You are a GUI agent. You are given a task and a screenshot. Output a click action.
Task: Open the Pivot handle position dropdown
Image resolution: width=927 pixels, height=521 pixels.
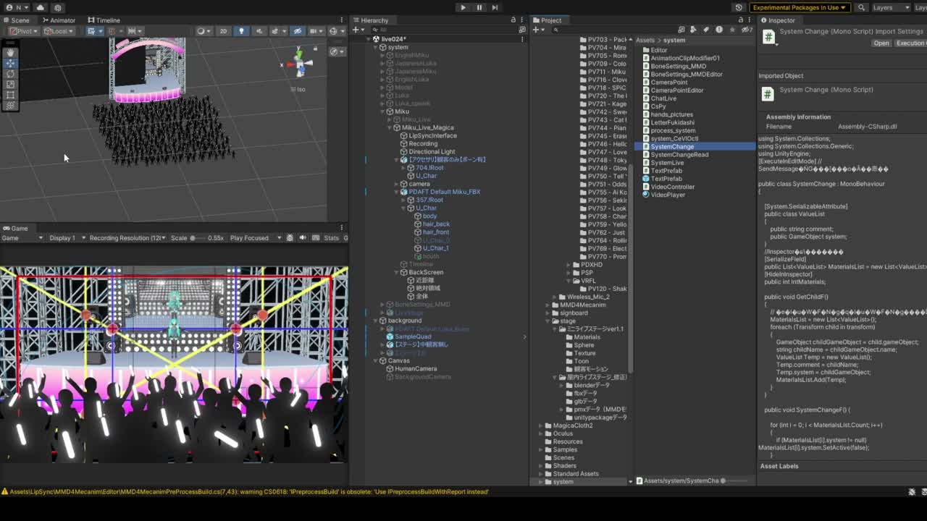coord(22,31)
